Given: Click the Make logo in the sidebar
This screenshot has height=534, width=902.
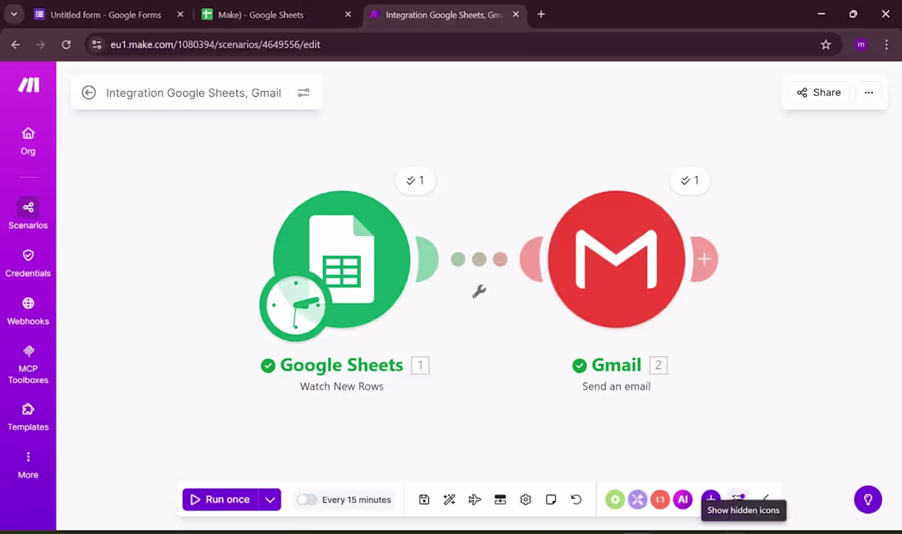Looking at the screenshot, I should (28, 85).
